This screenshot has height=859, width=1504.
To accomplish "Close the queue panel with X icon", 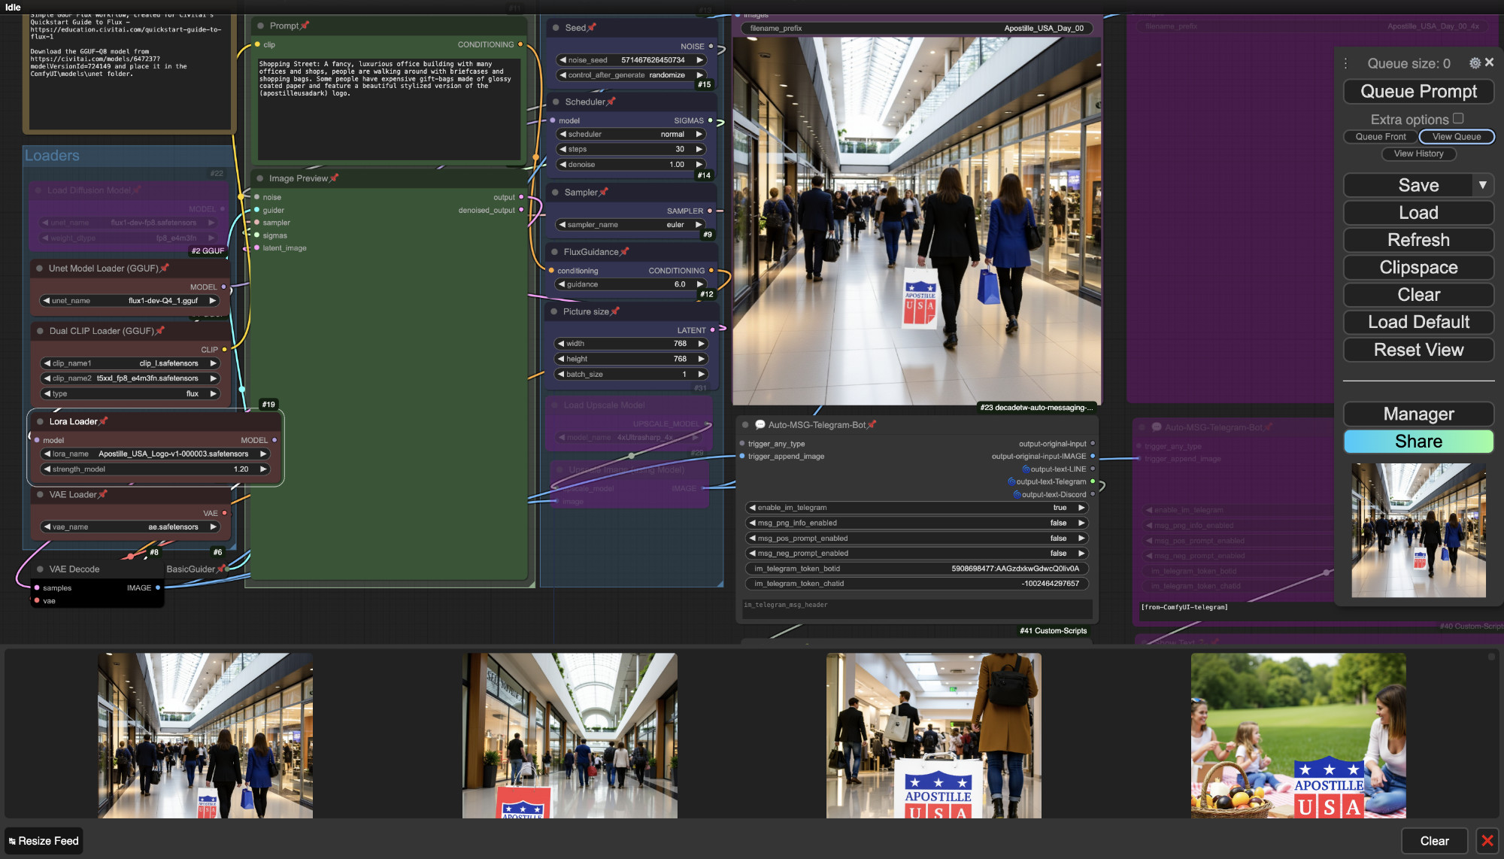I will coord(1489,62).
